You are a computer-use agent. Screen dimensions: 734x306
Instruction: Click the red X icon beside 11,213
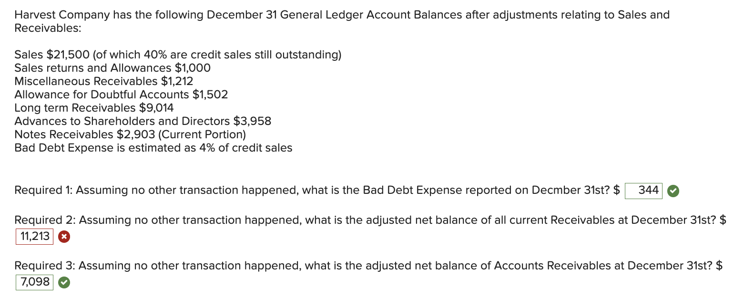pos(64,237)
